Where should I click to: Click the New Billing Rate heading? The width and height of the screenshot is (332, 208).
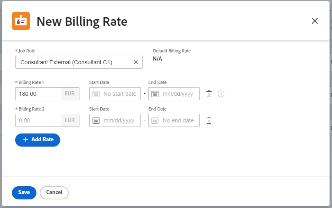click(x=82, y=21)
